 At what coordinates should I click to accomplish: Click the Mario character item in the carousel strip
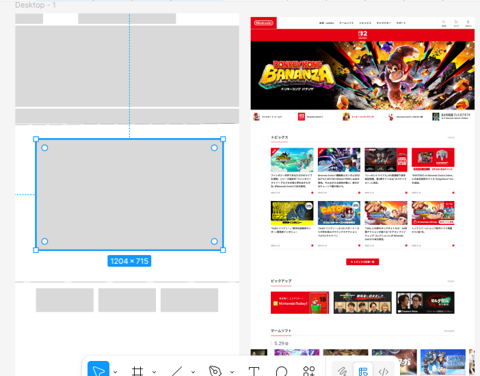pyautogui.click(x=267, y=117)
